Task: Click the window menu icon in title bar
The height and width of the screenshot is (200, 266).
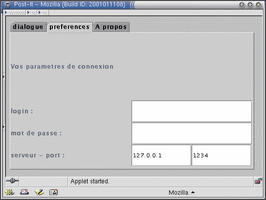Action: click(8, 4)
